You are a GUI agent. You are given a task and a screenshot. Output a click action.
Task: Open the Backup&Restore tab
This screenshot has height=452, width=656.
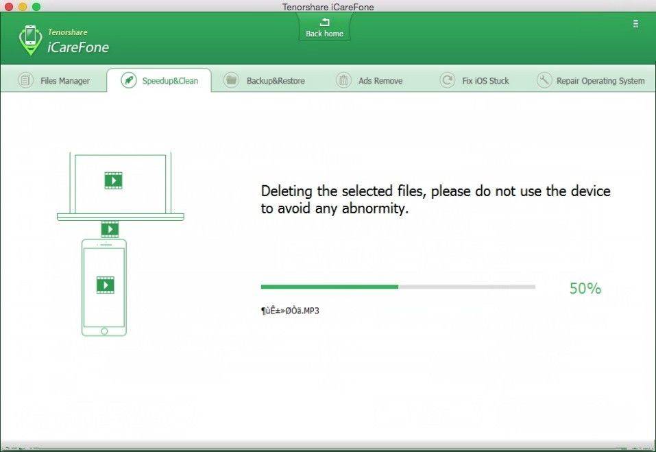[x=264, y=80]
